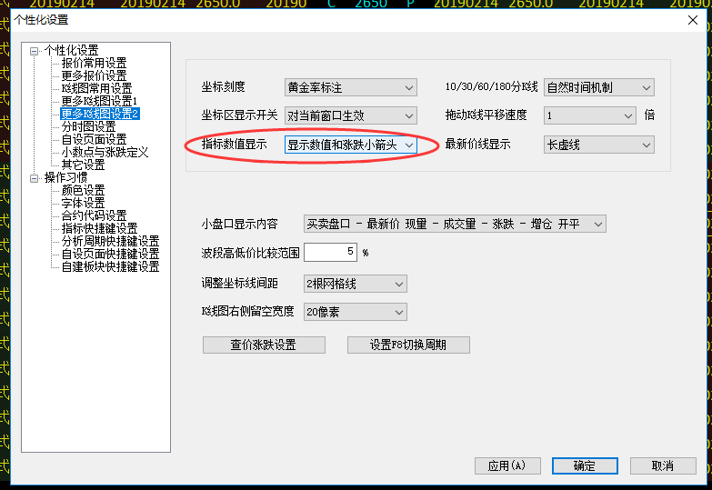Image resolution: width=712 pixels, height=490 pixels.
Task: Open the 最新价线显示 dropdown
Action: 599,145
